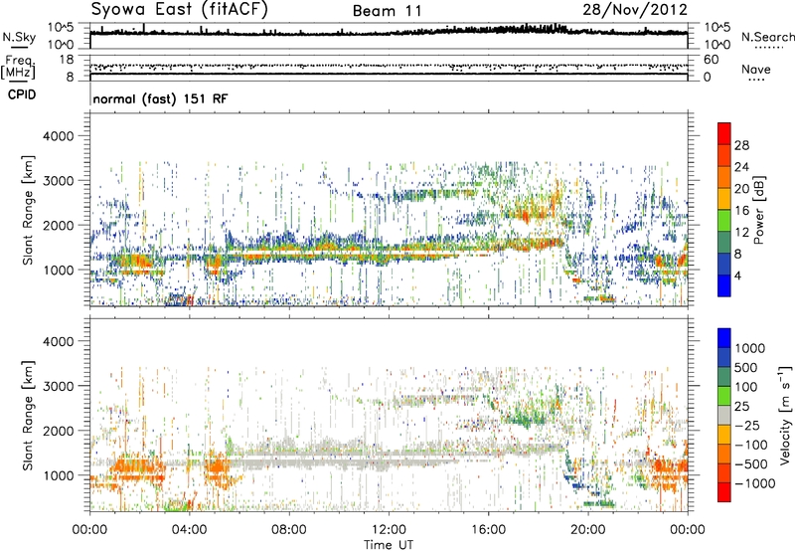Viewport: 795px width, 551px height.
Task: Click the Slant Range label of the velocity panel
Action: [x=28, y=416]
